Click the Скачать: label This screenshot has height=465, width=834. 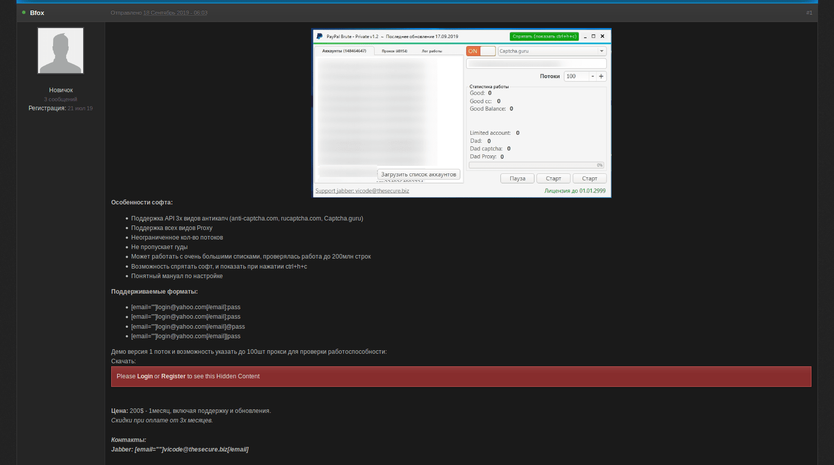point(123,361)
